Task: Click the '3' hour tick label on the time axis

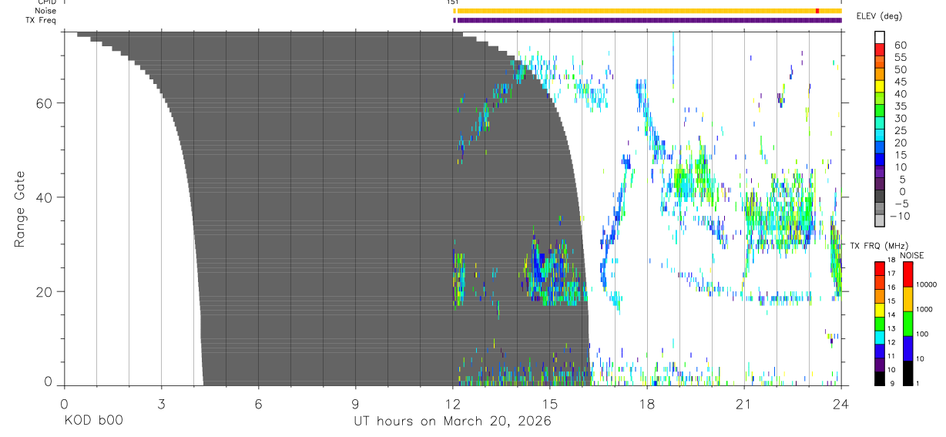Action: [x=161, y=403]
